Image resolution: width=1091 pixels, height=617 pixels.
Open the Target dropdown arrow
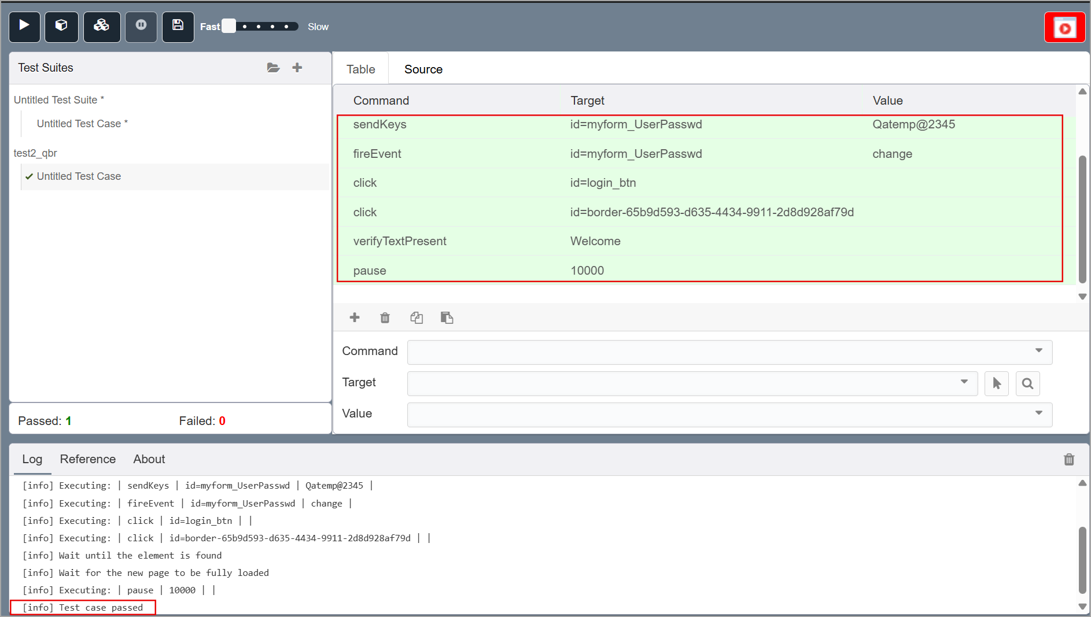point(964,382)
